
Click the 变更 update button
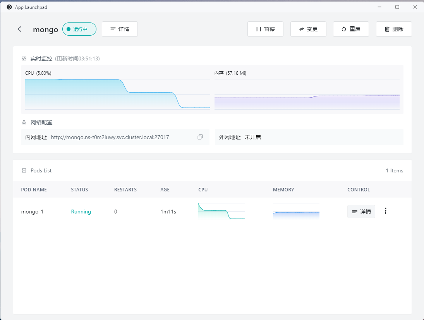tap(308, 29)
